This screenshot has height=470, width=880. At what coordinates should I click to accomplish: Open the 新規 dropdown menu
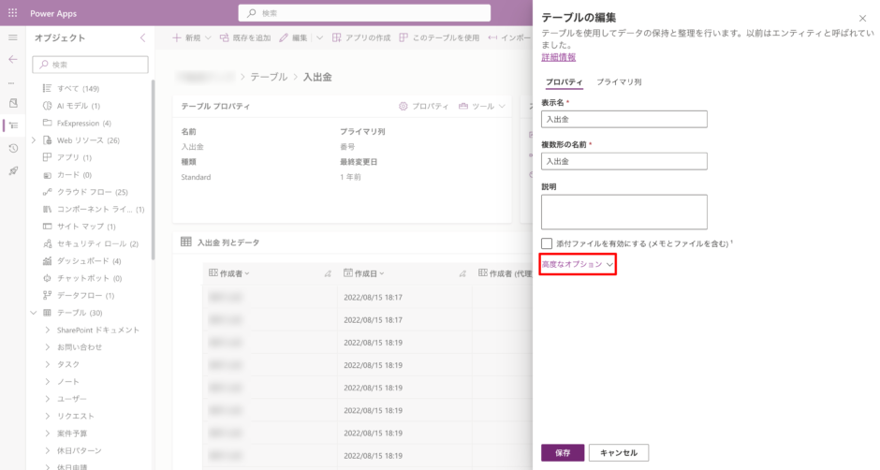coord(192,38)
